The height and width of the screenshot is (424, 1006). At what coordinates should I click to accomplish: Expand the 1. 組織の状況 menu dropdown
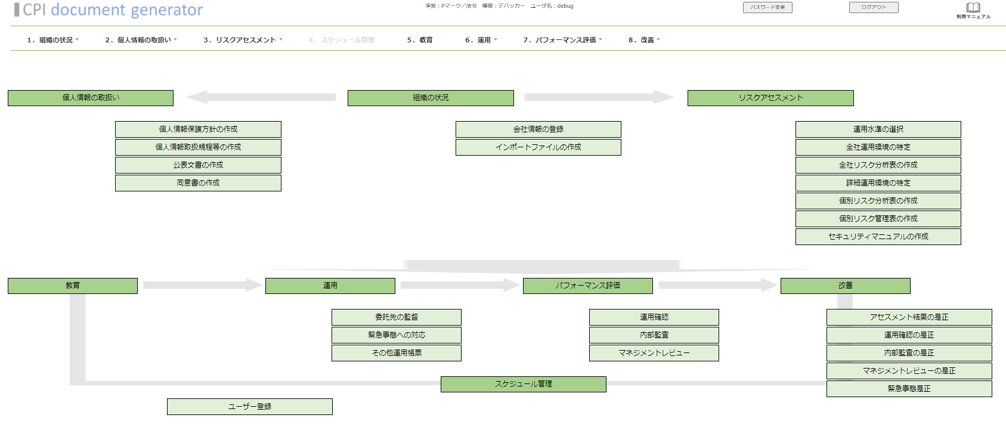tap(52, 40)
